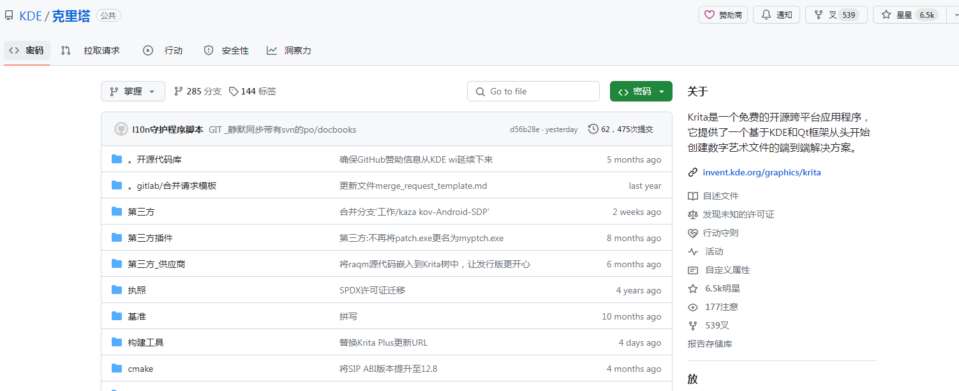The width and height of the screenshot is (959, 391).
Task: Click the 自述文件 readme link
Action: pyautogui.click(x=720, y=196)
